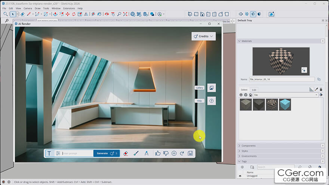The image size is (329, 185).
Task: Click the eraser icon in AI Render toolbar
Action: 126,153
